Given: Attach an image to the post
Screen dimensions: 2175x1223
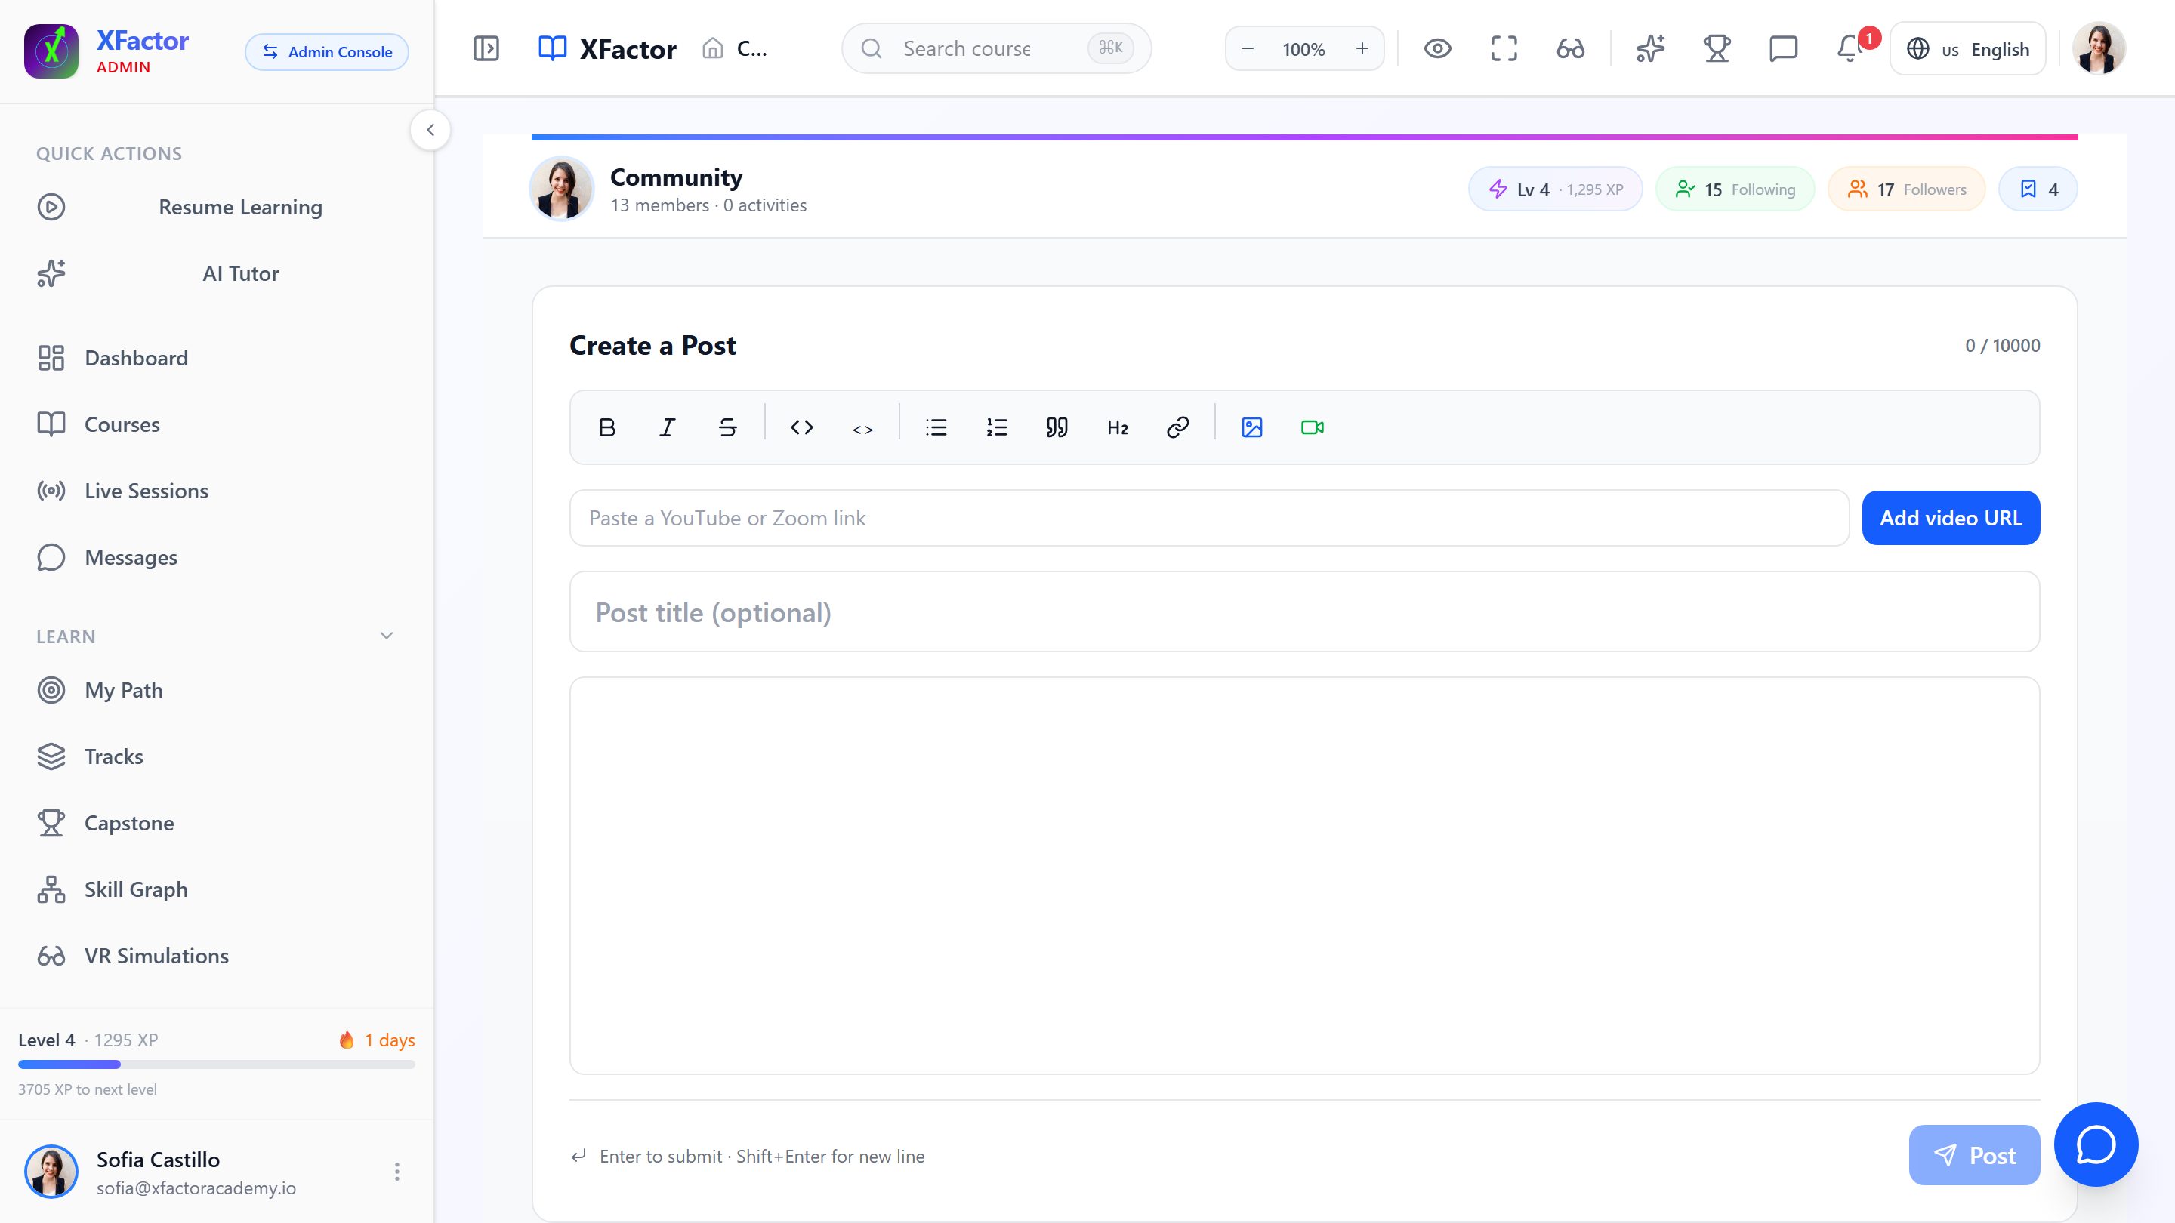Looking at the screenshot, I should pos(1251,427).
